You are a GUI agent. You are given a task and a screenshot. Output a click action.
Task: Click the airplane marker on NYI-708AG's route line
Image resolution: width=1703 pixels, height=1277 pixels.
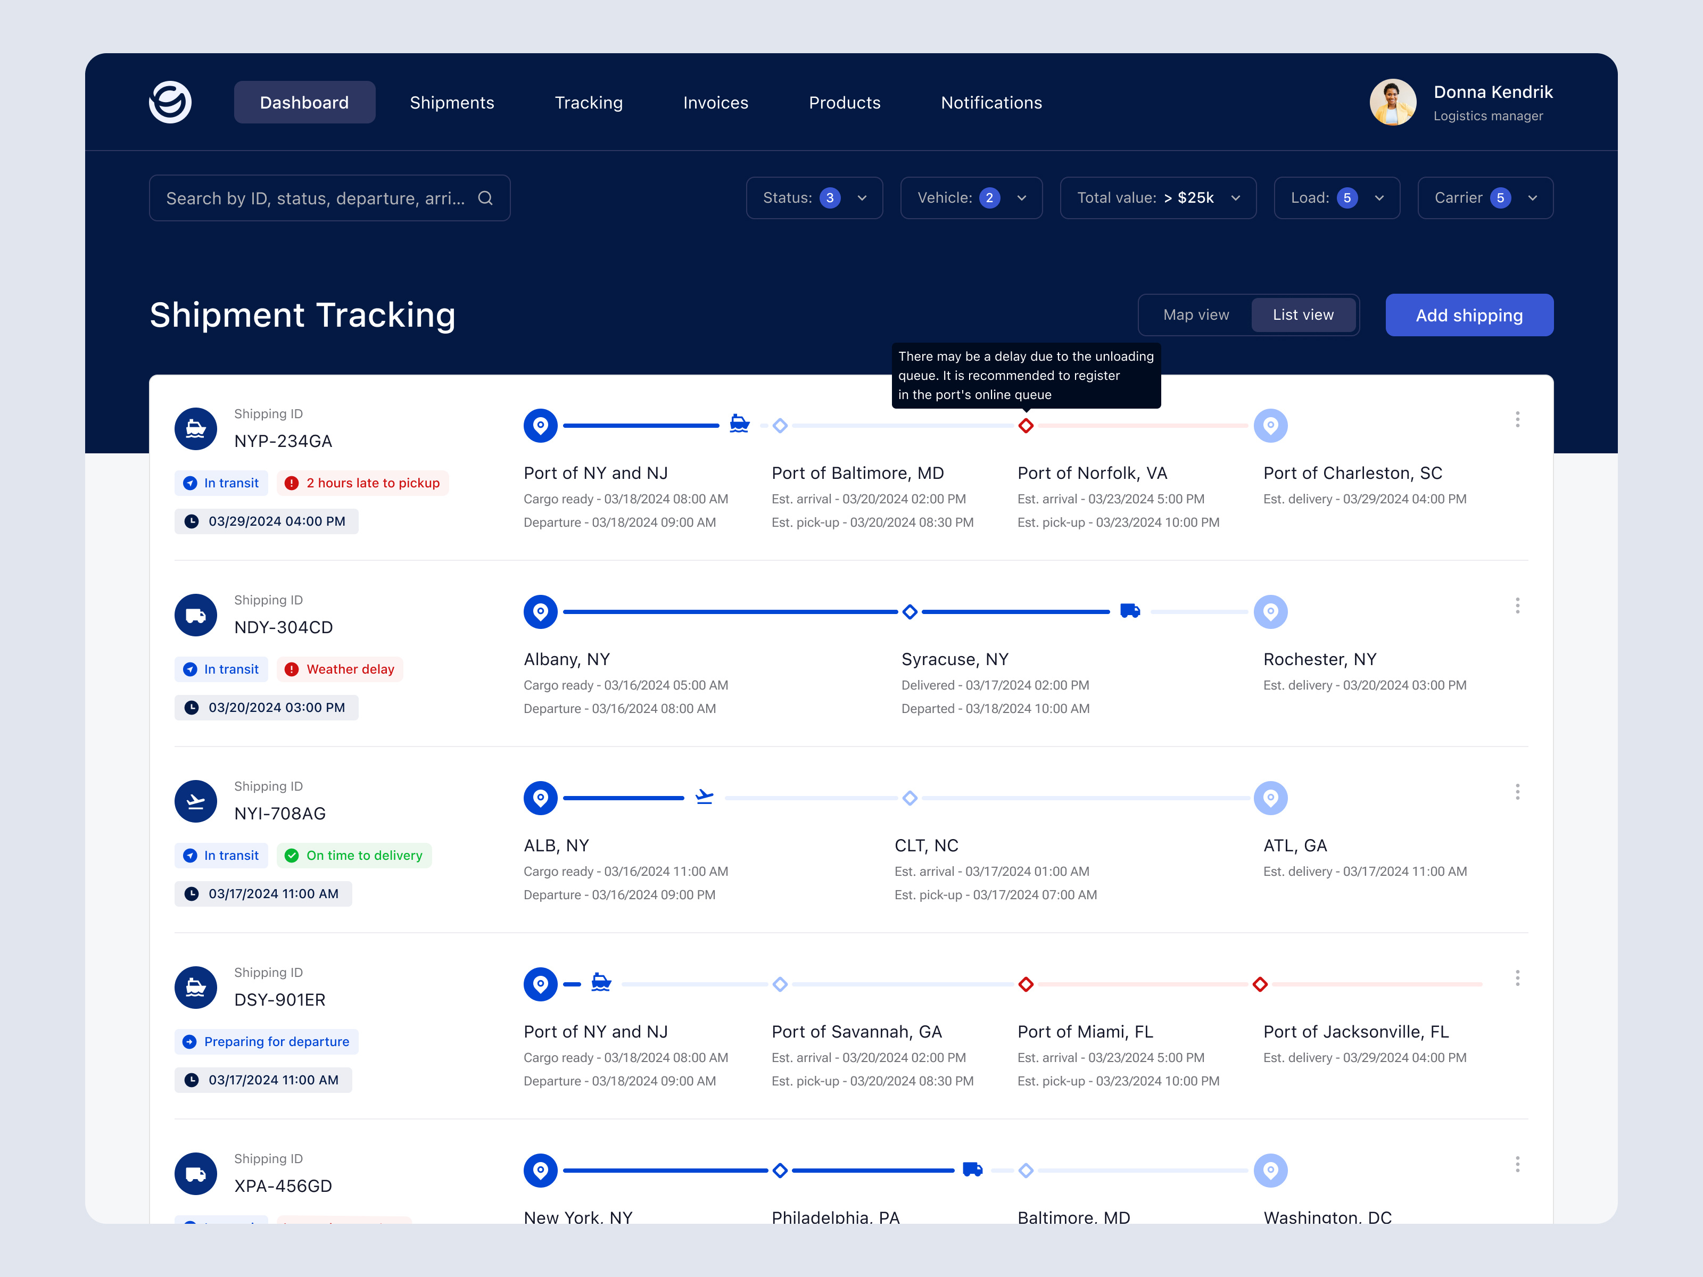click(705, 798)
